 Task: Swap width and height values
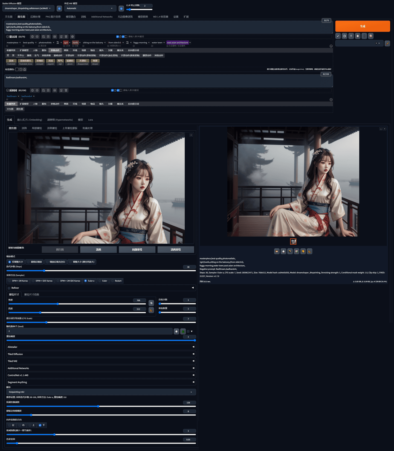[151, 303]
